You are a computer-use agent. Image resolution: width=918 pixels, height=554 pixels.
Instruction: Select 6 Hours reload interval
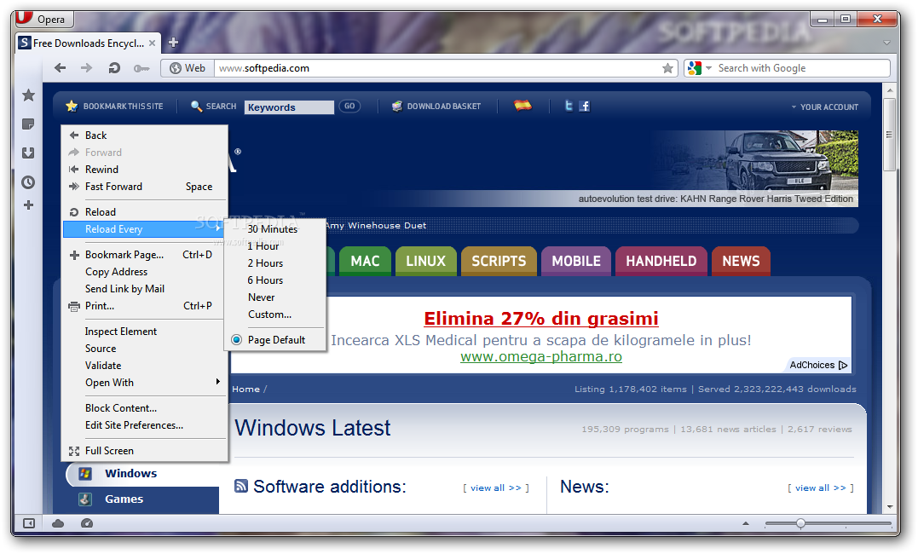(x=275, y=280)
